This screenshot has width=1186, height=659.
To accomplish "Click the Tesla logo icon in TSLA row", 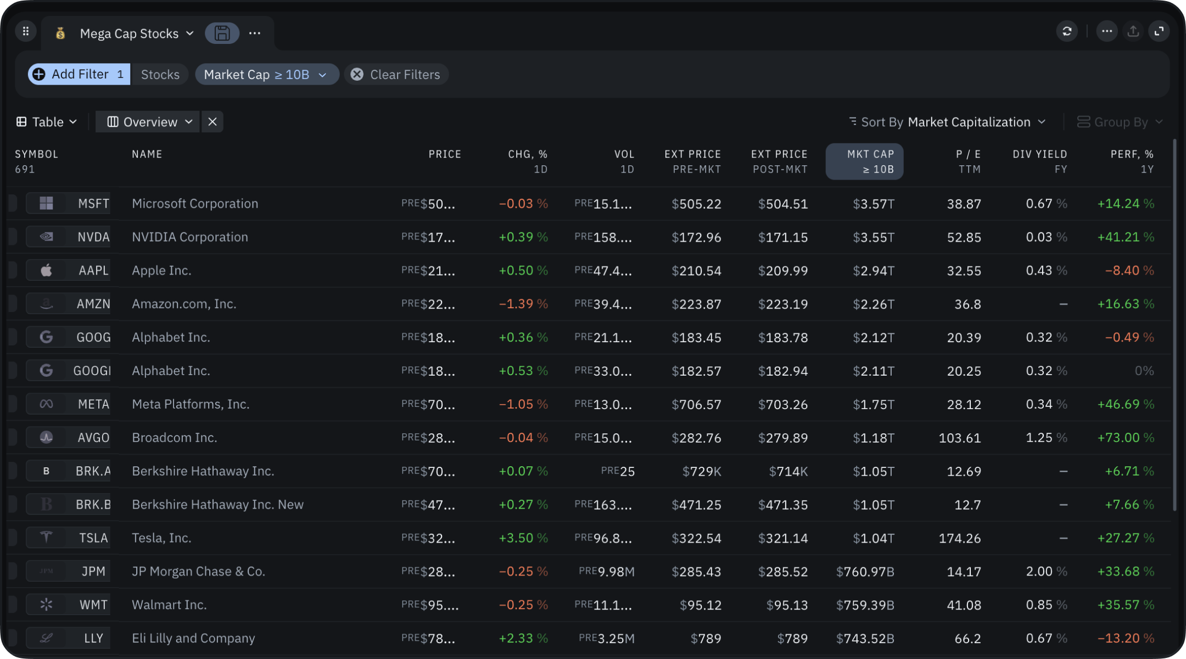I will [47, 537].
